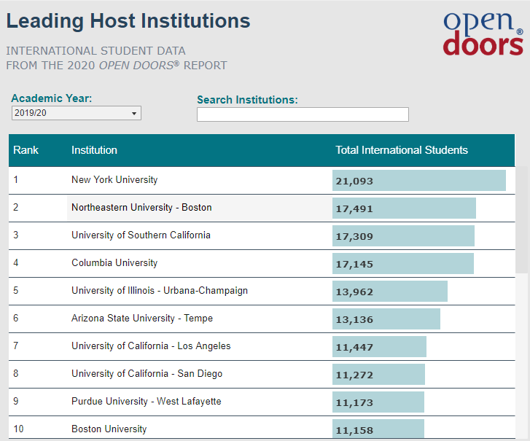Select Northeastern University - Boston entry
The height and width of the screenshot is (441, 530).
(x=141, y=208)
